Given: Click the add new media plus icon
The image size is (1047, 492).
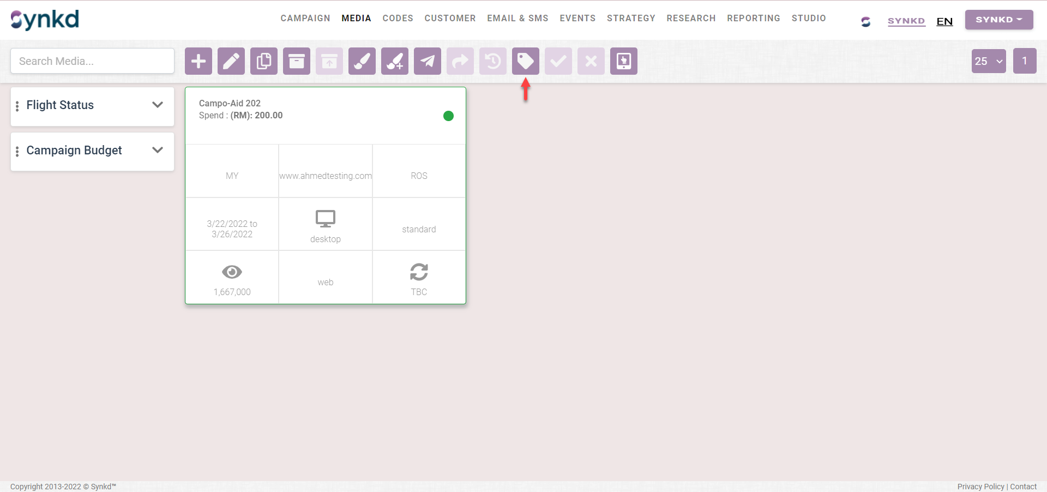Looking at the screenshot, I should 198,61.
